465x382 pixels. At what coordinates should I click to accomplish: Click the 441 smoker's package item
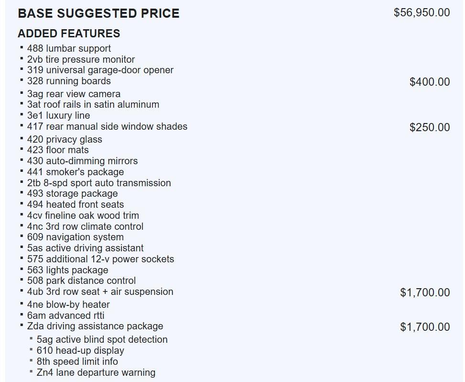tap(75, 172)
